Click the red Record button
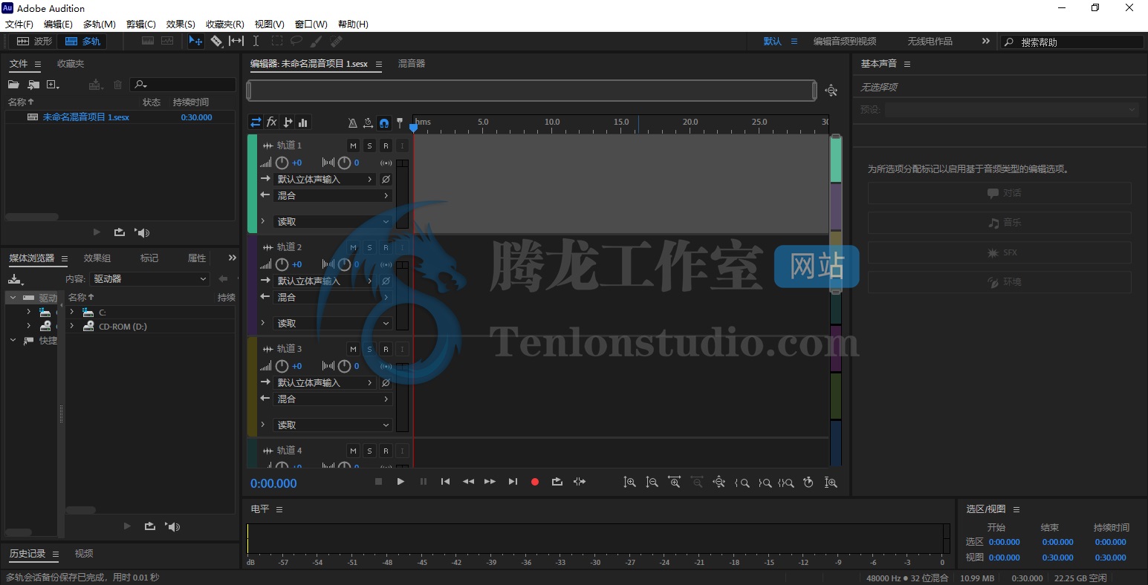This screenshot has width=1148, height=585. (534, 482)
